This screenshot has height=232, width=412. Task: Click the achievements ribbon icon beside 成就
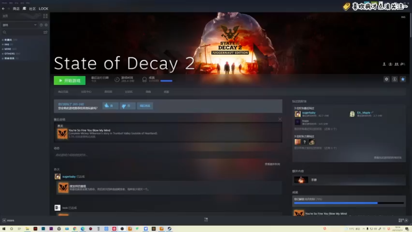click(x=144, y=79)
